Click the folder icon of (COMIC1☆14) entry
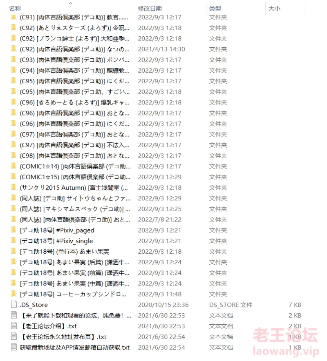 [x=13, y=166]
